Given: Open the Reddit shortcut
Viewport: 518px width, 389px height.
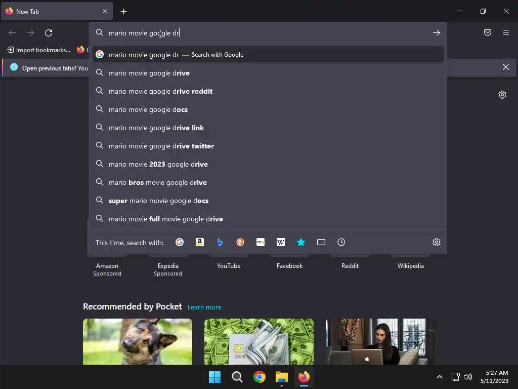Looking at the screenshot, I should (350, 266).
